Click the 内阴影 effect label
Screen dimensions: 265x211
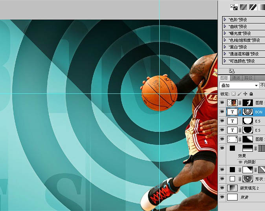click(x=250, y=162)
